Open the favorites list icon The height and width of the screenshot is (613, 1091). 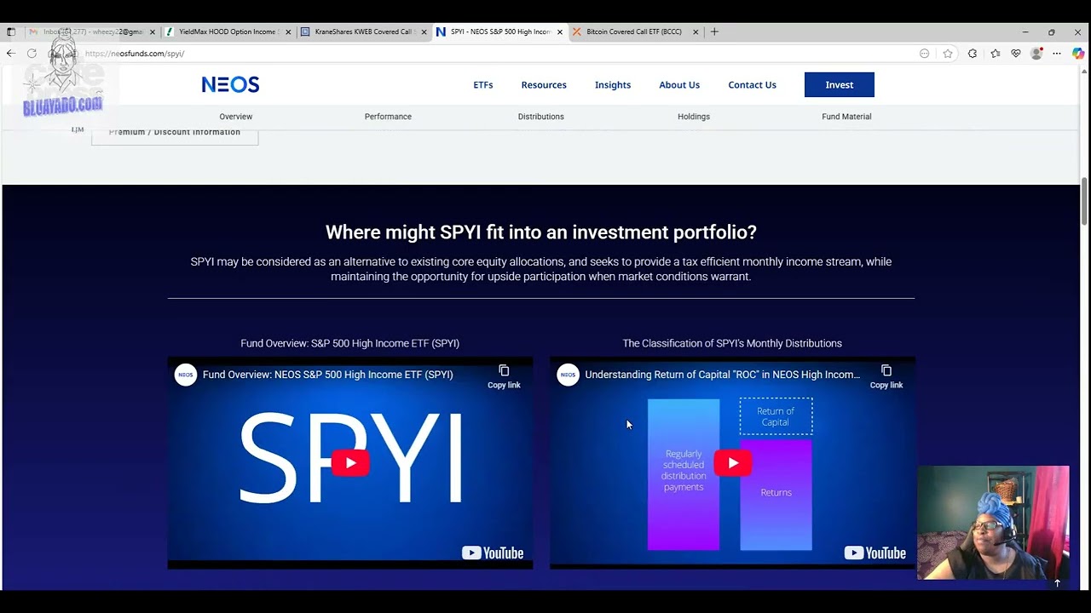click(x=995, y=53)
